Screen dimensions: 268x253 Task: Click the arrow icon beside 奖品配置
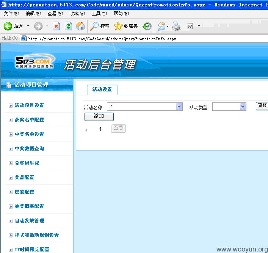pos(11,178)
